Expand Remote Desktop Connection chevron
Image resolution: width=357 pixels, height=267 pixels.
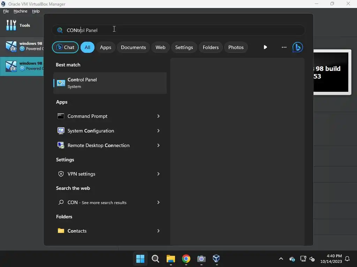point(159,145)
